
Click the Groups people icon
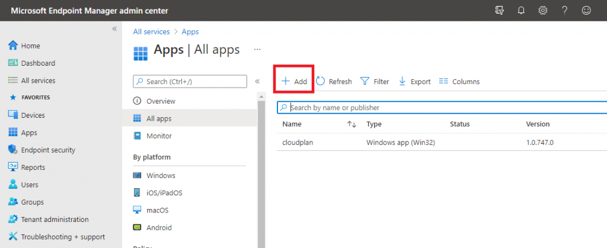click(13, 202)
